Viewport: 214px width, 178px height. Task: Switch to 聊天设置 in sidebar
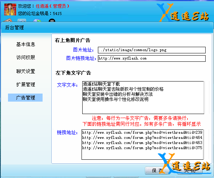coord(25,71)
